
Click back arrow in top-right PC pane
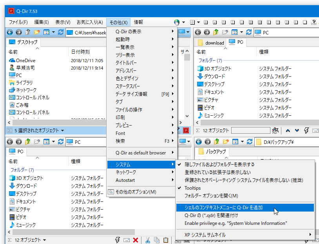pos(198,32)
